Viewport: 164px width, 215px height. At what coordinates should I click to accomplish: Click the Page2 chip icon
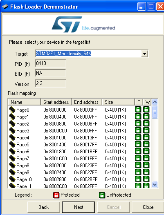pos(12,124)
